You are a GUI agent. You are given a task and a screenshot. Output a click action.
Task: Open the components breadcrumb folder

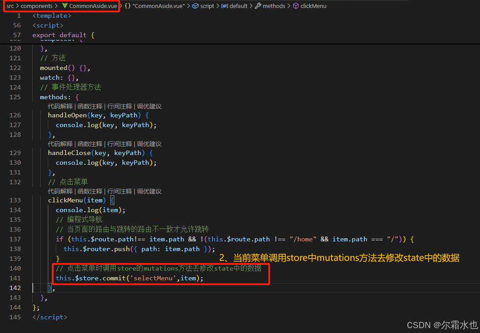pyautogui.click(x=36, y=6)
